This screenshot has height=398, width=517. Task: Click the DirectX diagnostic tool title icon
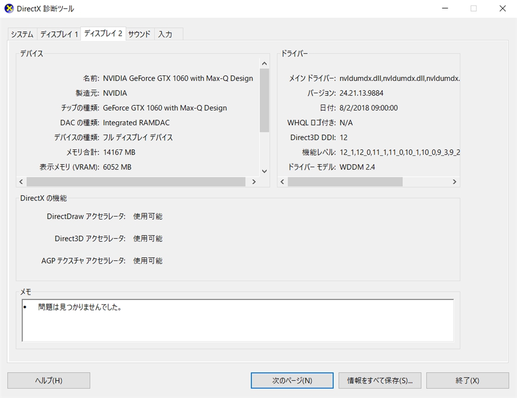[x=9, y=9]
